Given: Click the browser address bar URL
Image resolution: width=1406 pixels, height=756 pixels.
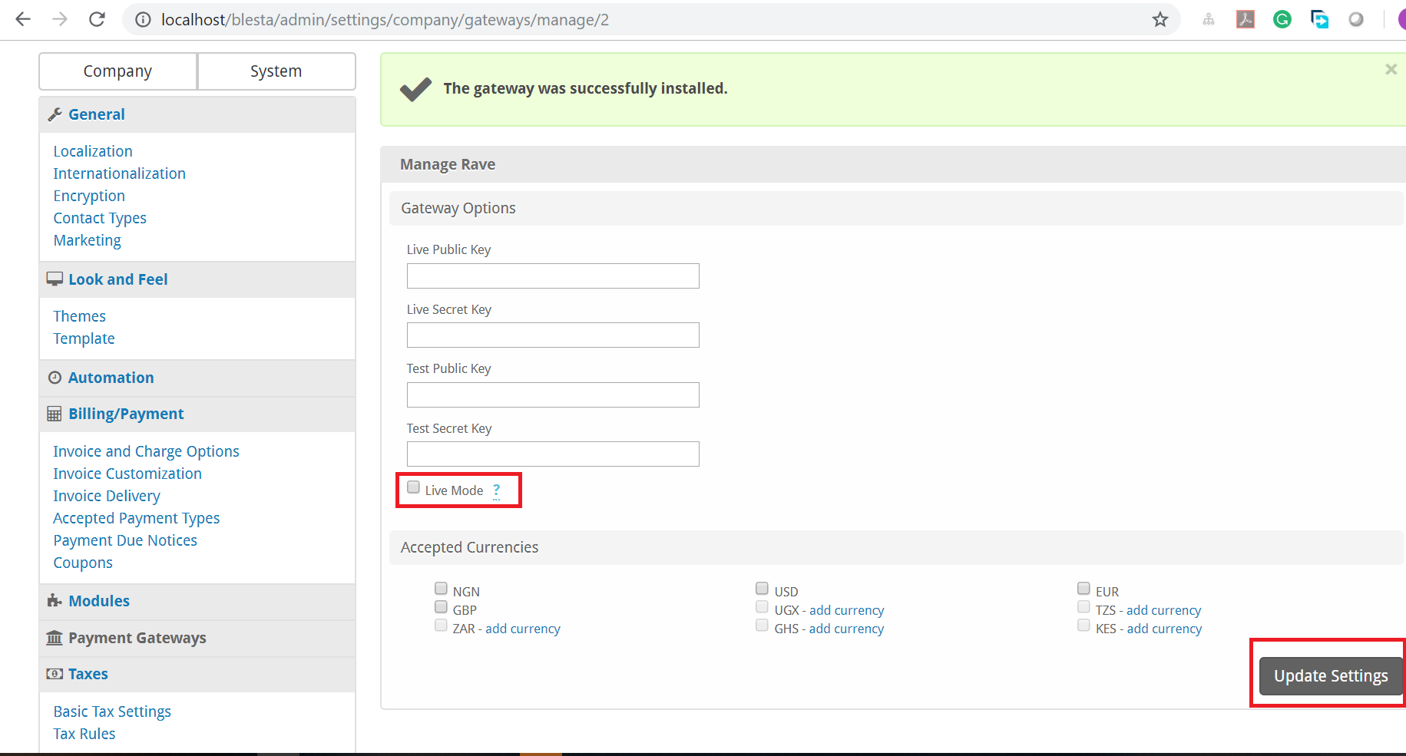Looking at the screenshot, I should pyautogui.click(x=385, y=20).
